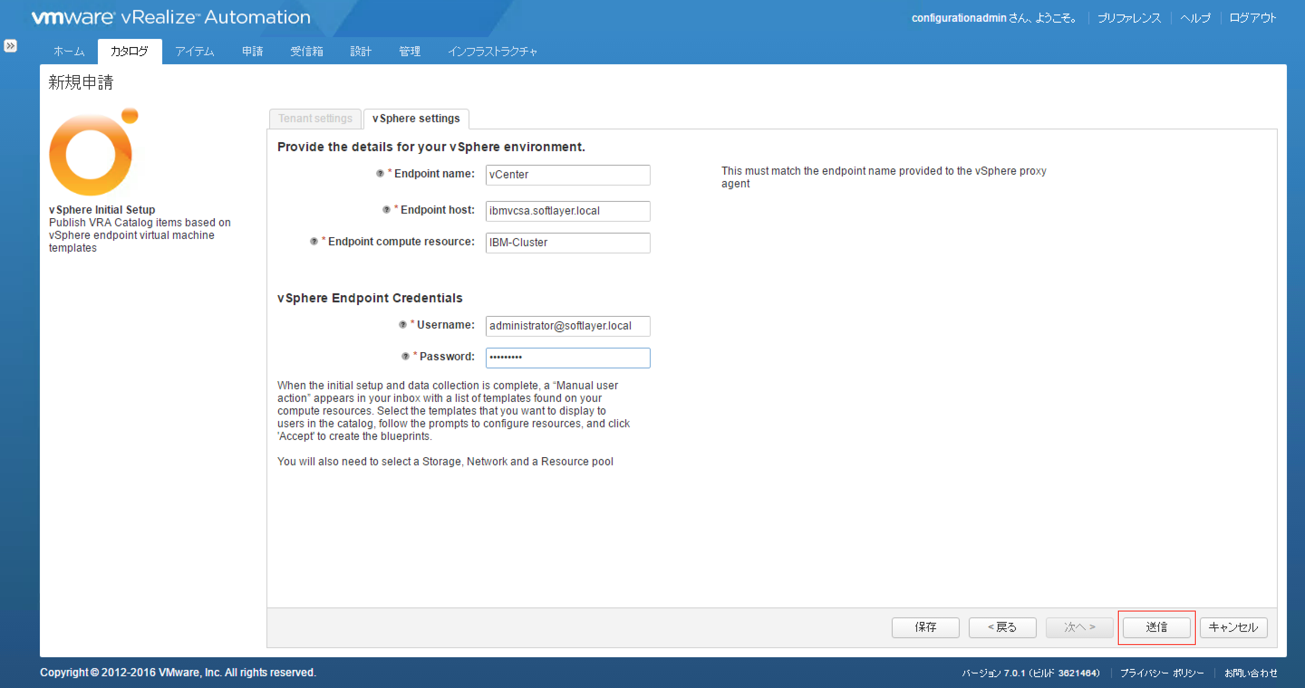Click the Copyright 2012-2016 VMware footer text
1305x688 pixels.
[178, 672]
